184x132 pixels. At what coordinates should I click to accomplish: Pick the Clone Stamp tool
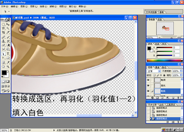tap(3, 41)
